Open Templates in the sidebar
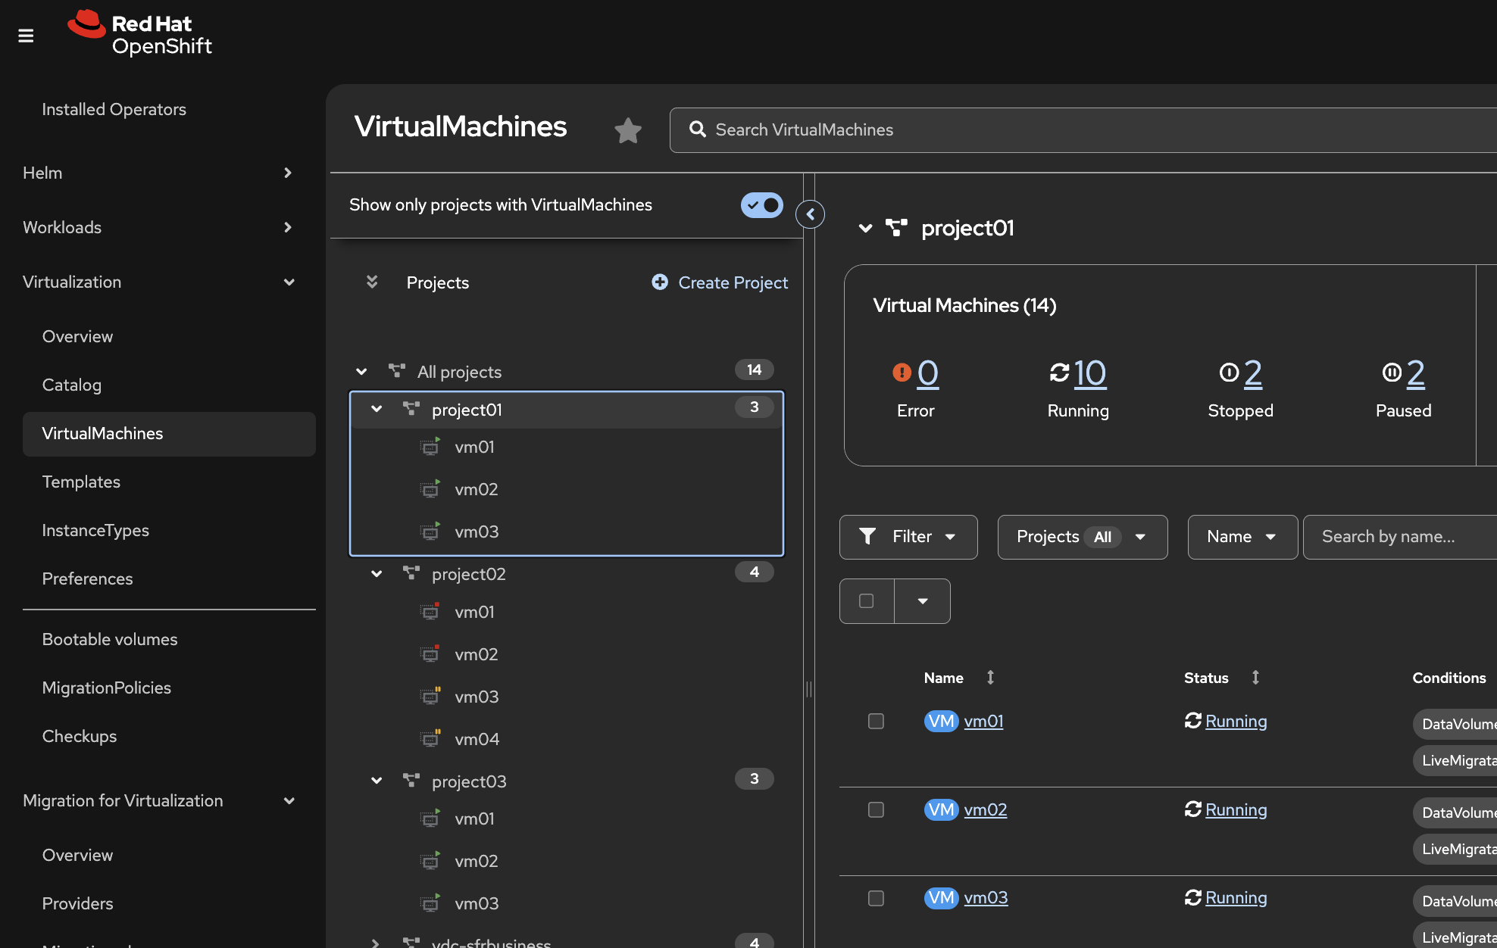The width and height of the screenshot is (1497, 948). click(x=81, y=482)
